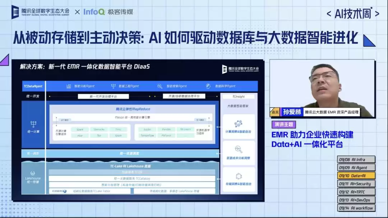Click the 统一开发 label
The image size is (388, 218).
(x=33, y=96)
